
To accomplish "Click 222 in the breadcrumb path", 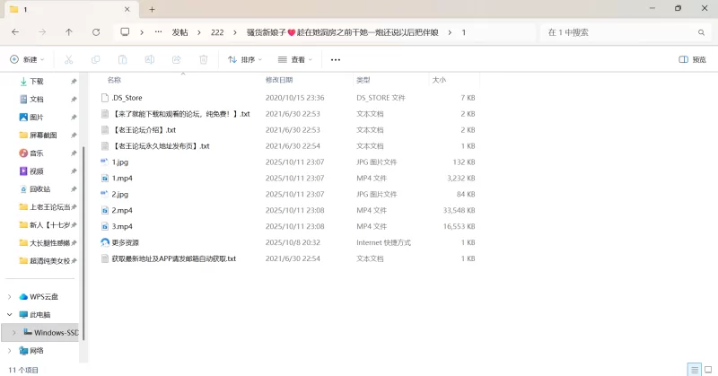I will pyautogui.click(x=217, y=32).
